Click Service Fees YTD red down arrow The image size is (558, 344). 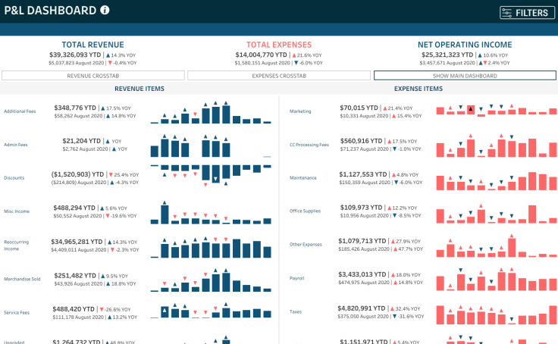click(99, 309)
